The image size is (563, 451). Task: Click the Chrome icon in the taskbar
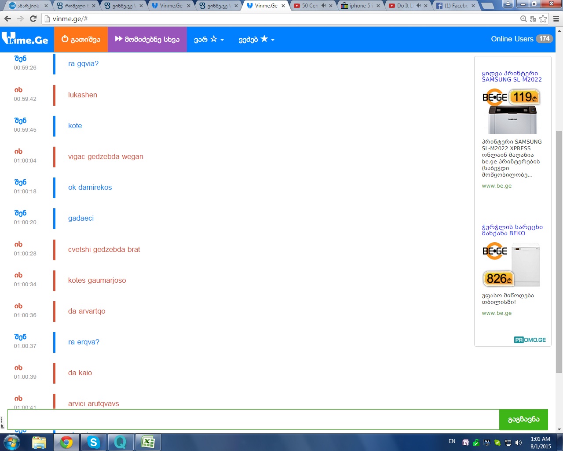[66, 442]
